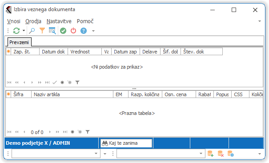Viewport: 269px width, 163px height.
Task: Click the Datum zap column header
Action: pos(125,52)
